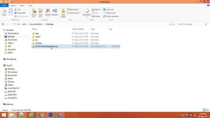Click documentation in the address path
210x118 pixels.
[x=36, y=24]
